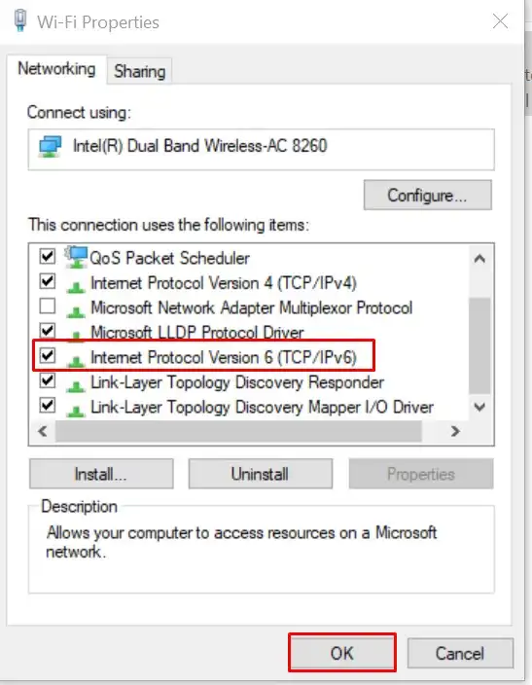Viewport: 532px width, 685px height.
Task: Confirm changes with the OK button
Action: pyautogui.click(x=342, y=653)
